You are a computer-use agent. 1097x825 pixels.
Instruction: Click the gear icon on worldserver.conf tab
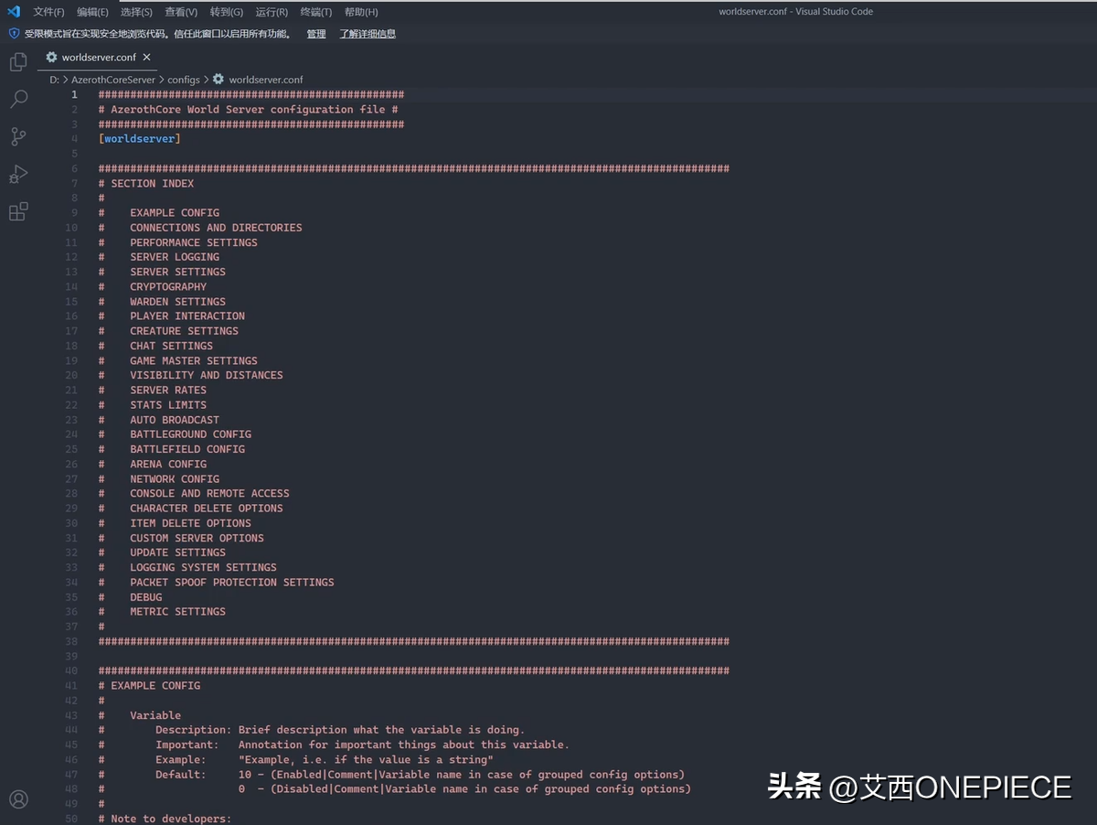coord(52,57)
